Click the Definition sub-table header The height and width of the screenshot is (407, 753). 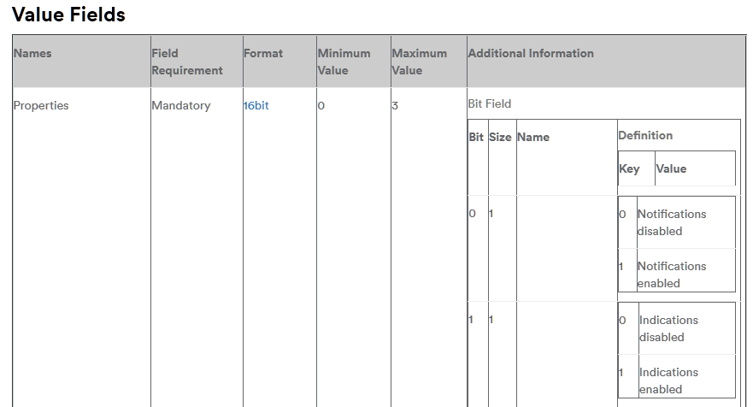click(645, 135)
